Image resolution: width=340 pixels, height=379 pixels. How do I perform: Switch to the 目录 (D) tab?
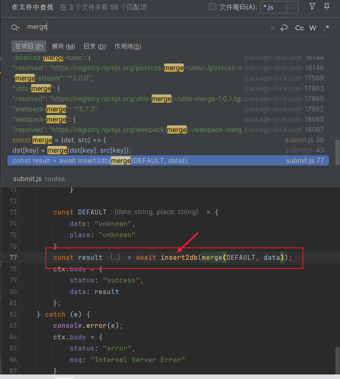tap(94, 46)
